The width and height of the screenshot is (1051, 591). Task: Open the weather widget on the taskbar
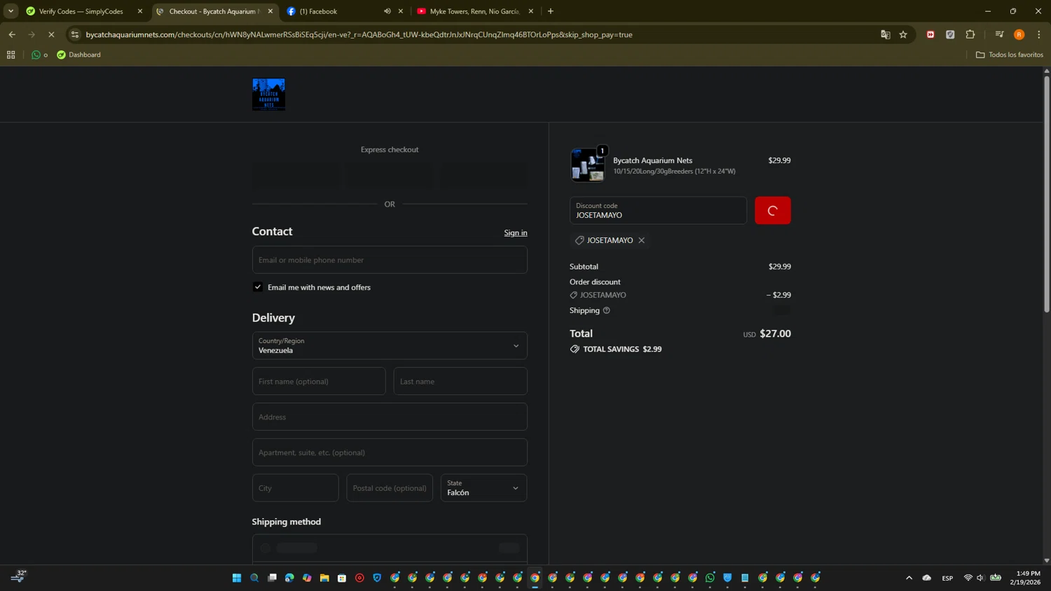[x=18, y=576]
